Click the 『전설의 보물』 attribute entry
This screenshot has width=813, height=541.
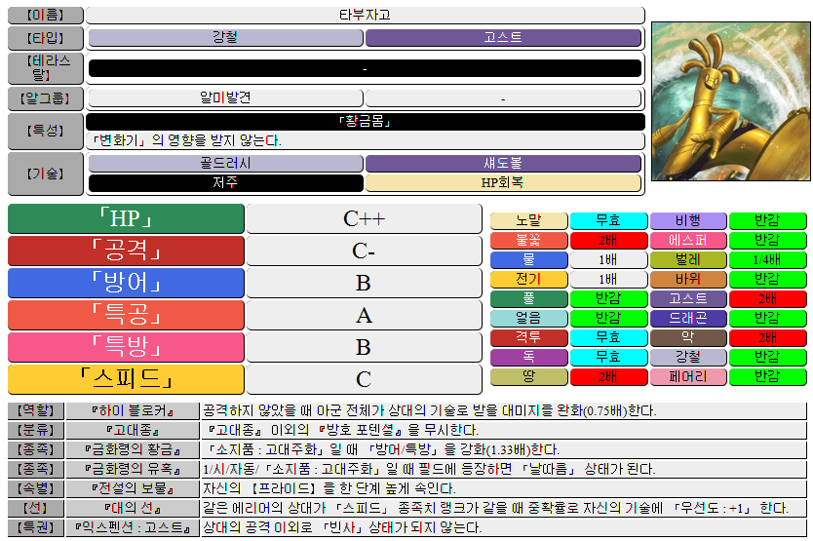point(133,488)
